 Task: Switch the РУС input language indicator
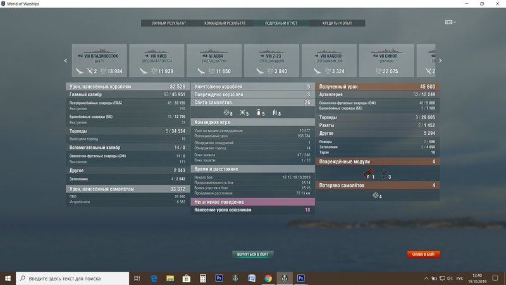tap(460, 278)
